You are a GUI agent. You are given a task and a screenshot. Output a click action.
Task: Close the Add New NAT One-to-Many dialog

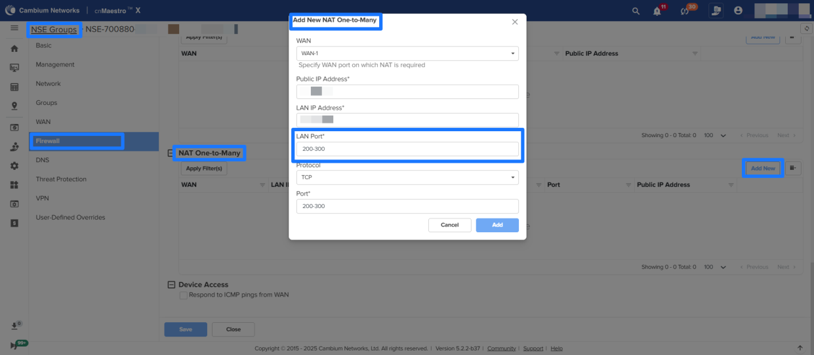point(514,22)
